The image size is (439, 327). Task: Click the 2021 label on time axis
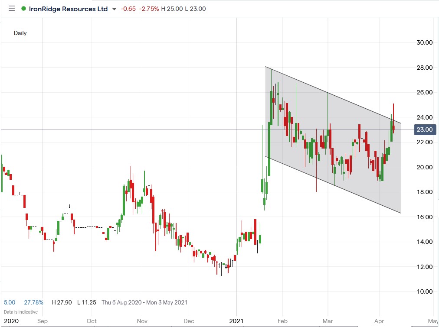(236, 321)
